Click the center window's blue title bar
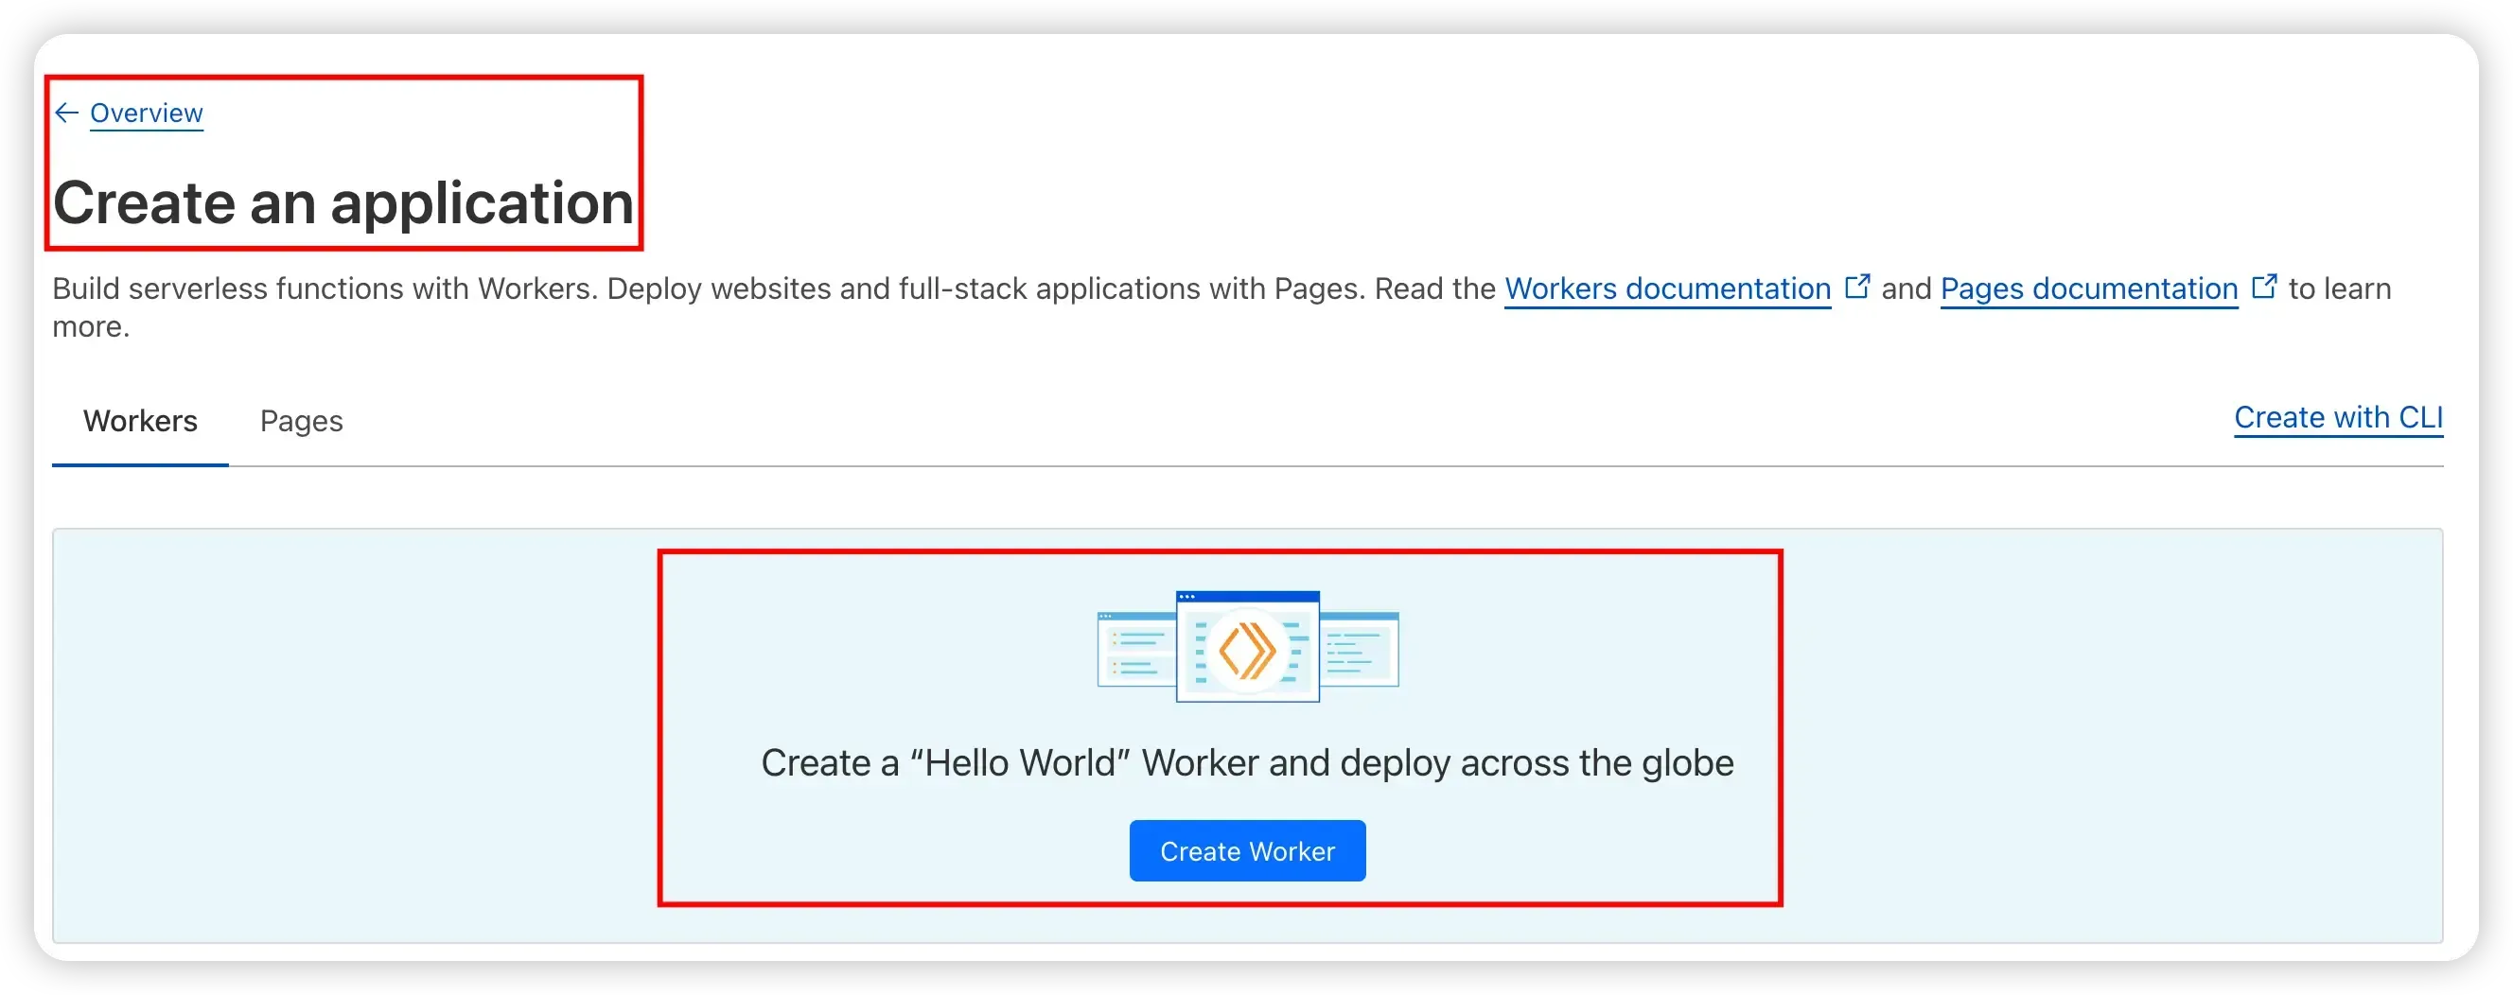 pos(1248,597)
